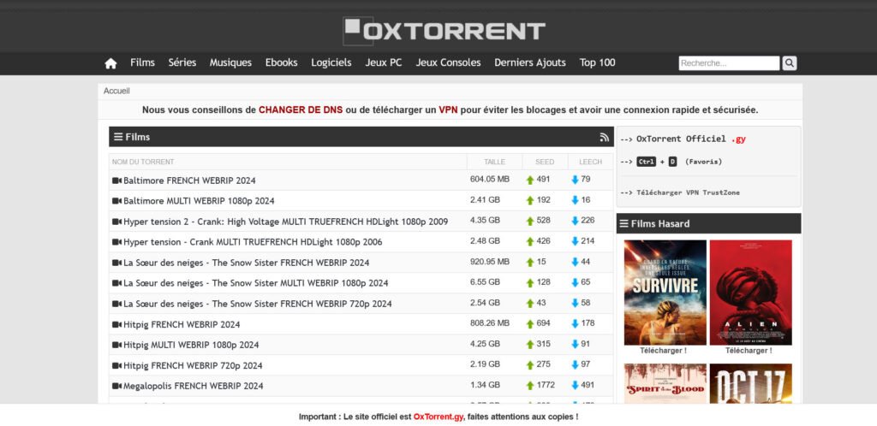Click the 226 leech count
Screen dimensions: 877x426
[588, 221]
